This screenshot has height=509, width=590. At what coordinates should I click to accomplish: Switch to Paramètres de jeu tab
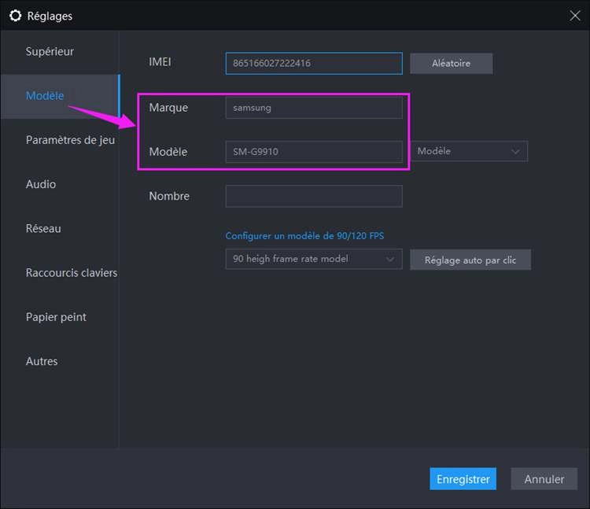70,140
